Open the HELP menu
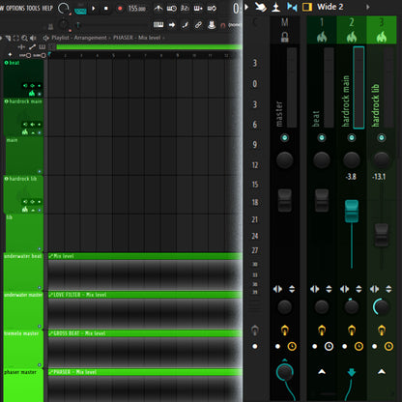 (47, 8)
